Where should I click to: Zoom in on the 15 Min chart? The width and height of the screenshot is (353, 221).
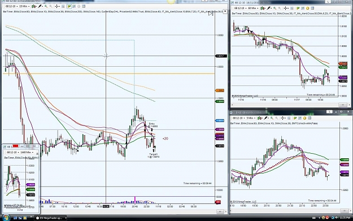(x=46, y=6)
